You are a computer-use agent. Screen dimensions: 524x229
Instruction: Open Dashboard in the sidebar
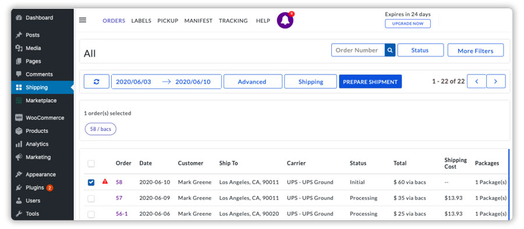click(x=39, y=17)
